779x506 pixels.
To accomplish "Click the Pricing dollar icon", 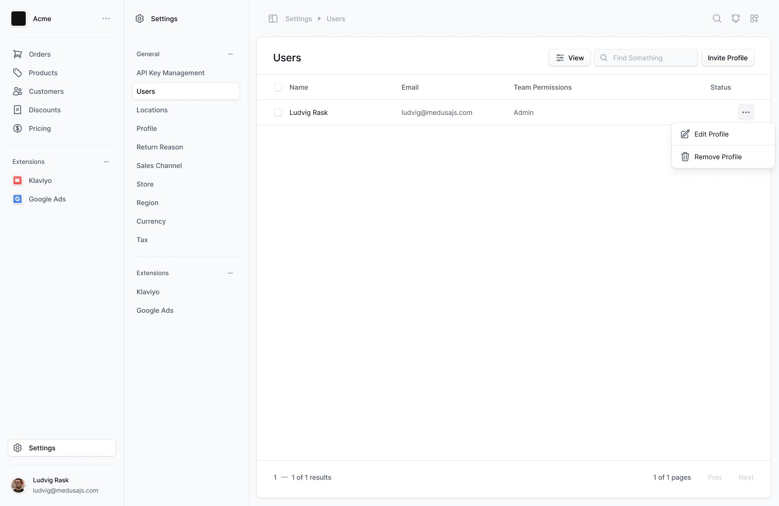I will tap(18, 128).
